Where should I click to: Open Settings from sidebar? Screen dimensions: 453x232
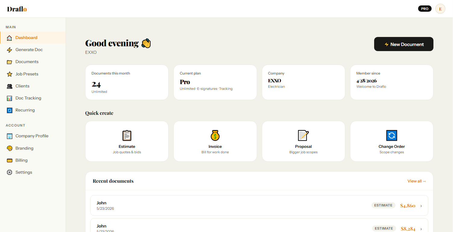(33, 172)
